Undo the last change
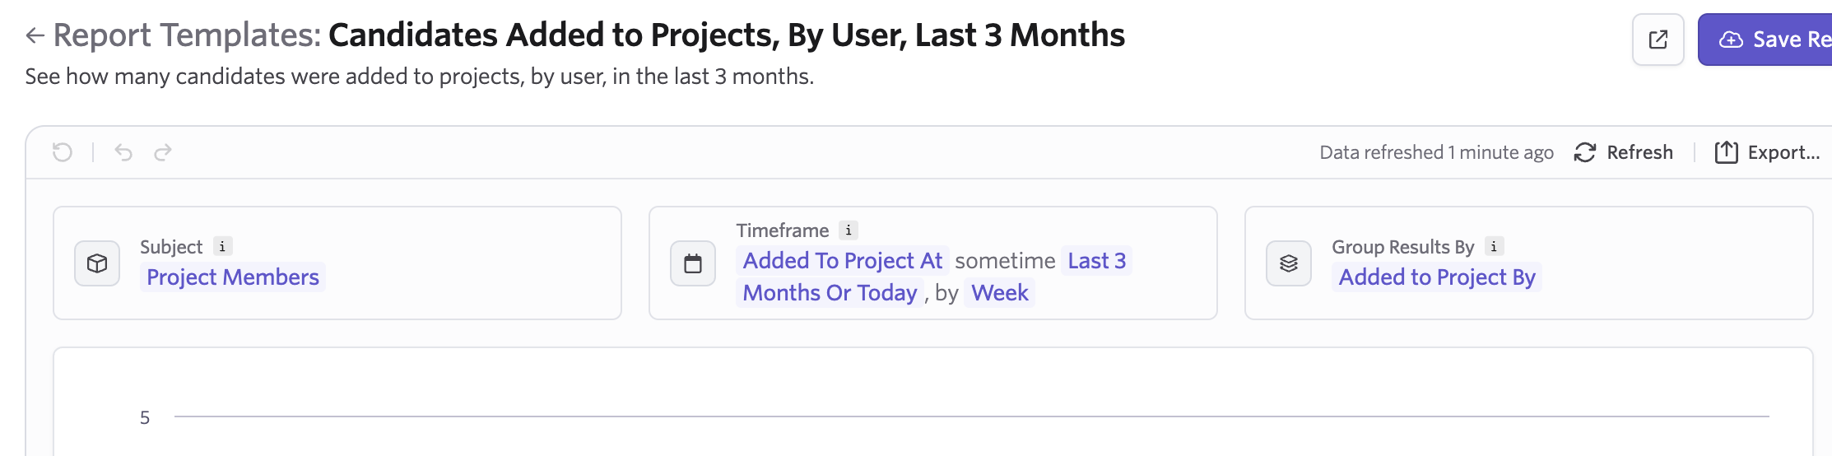The width and height of the screenshot is (1832, 456). click(123, 152)
